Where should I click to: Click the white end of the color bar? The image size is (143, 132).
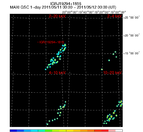(x=119, y=130)
